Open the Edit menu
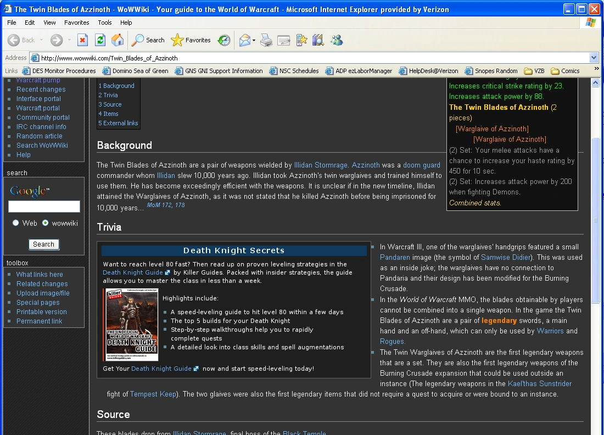 coord(30,23)
